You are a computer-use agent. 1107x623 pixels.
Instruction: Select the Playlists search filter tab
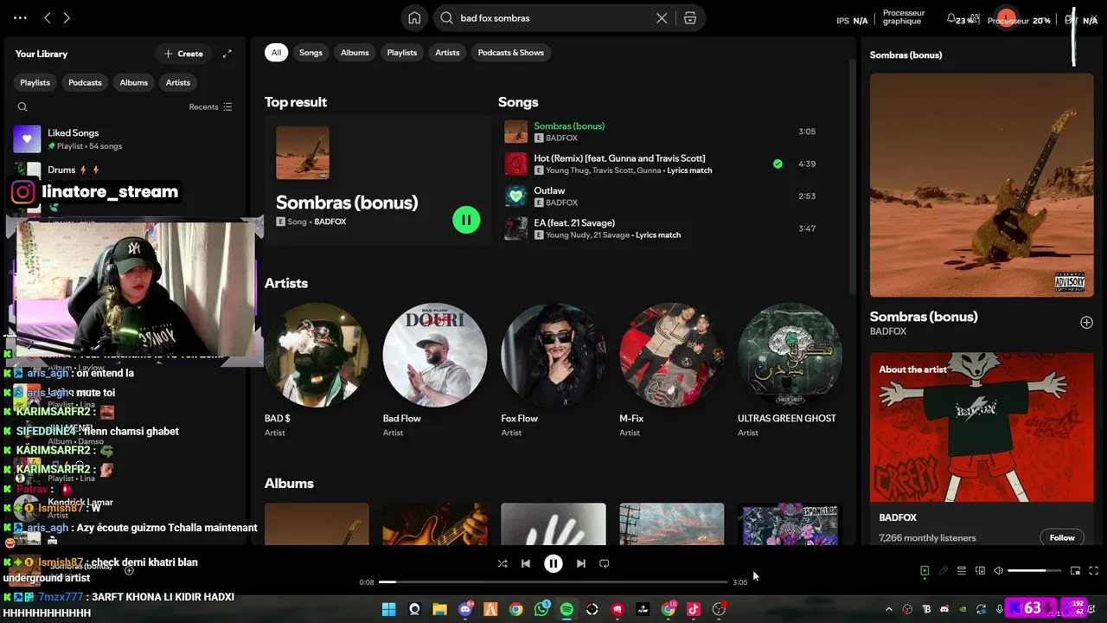coord(401,53)
